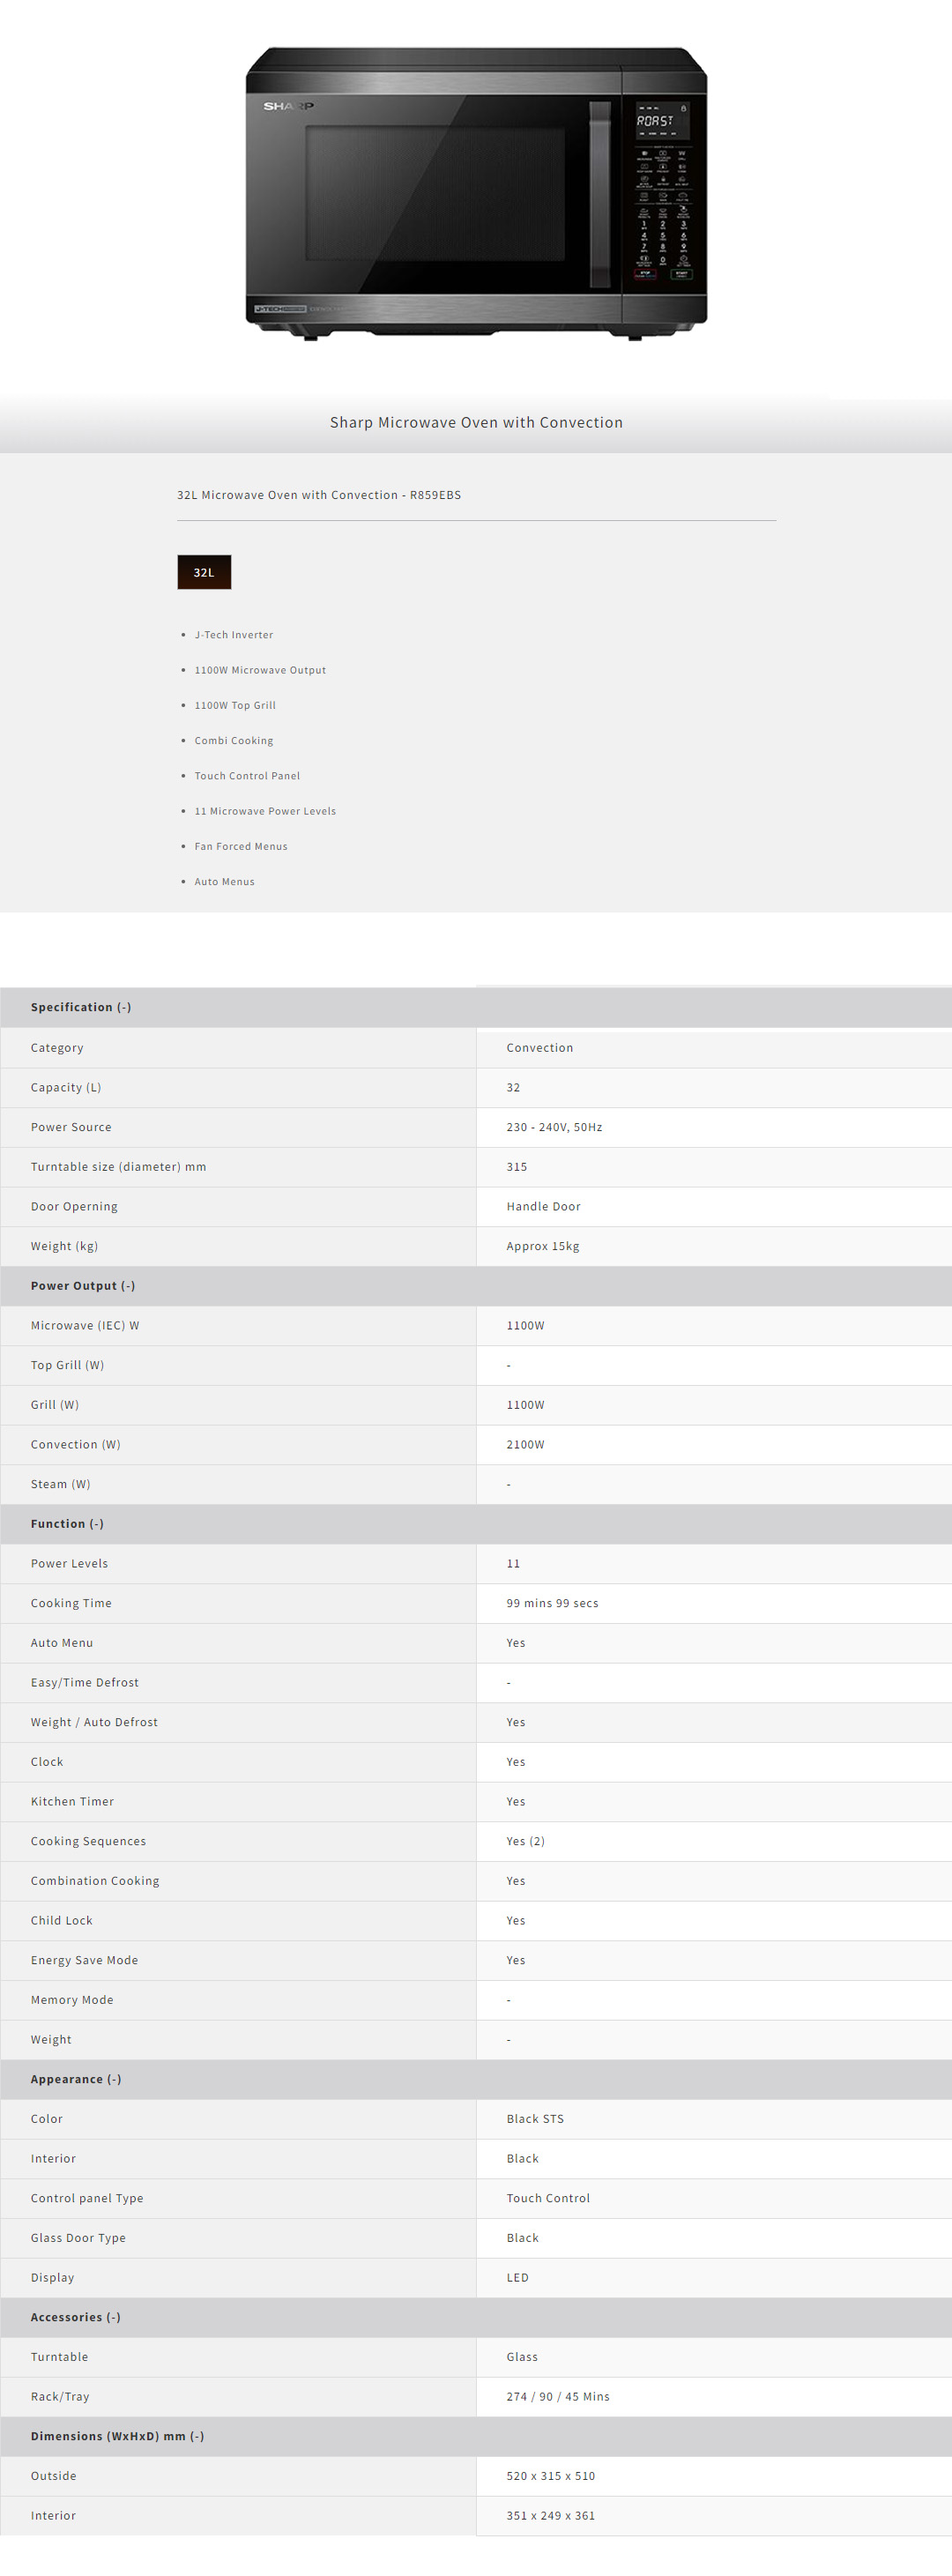Select the Combi Cooking feature bullet

coord(233,740)
